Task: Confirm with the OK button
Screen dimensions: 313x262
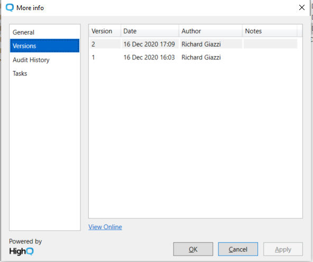Action: pos(193,249)
